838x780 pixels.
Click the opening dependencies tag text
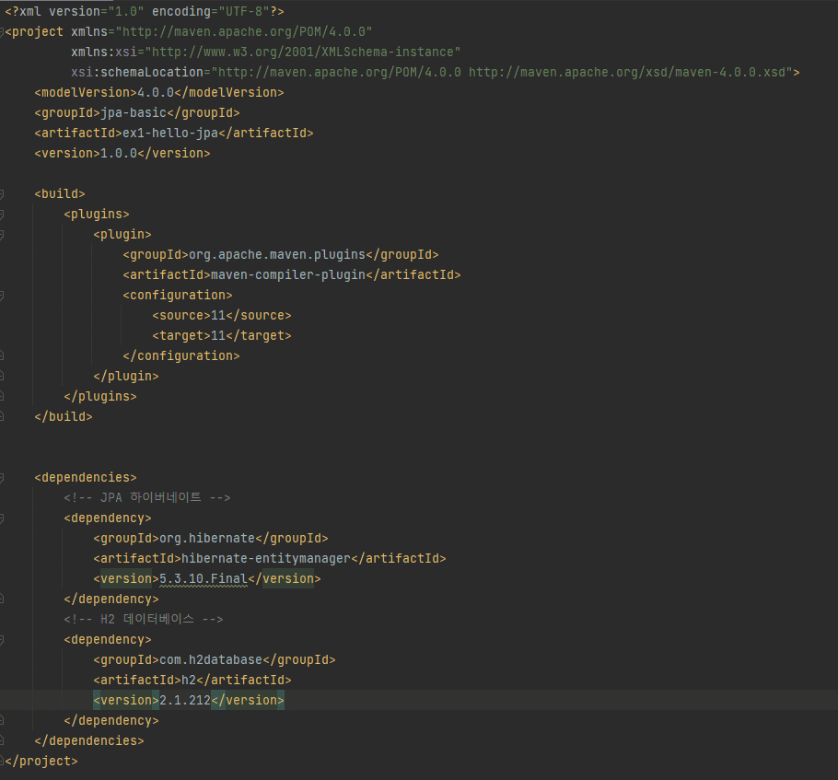coord(86,477)
